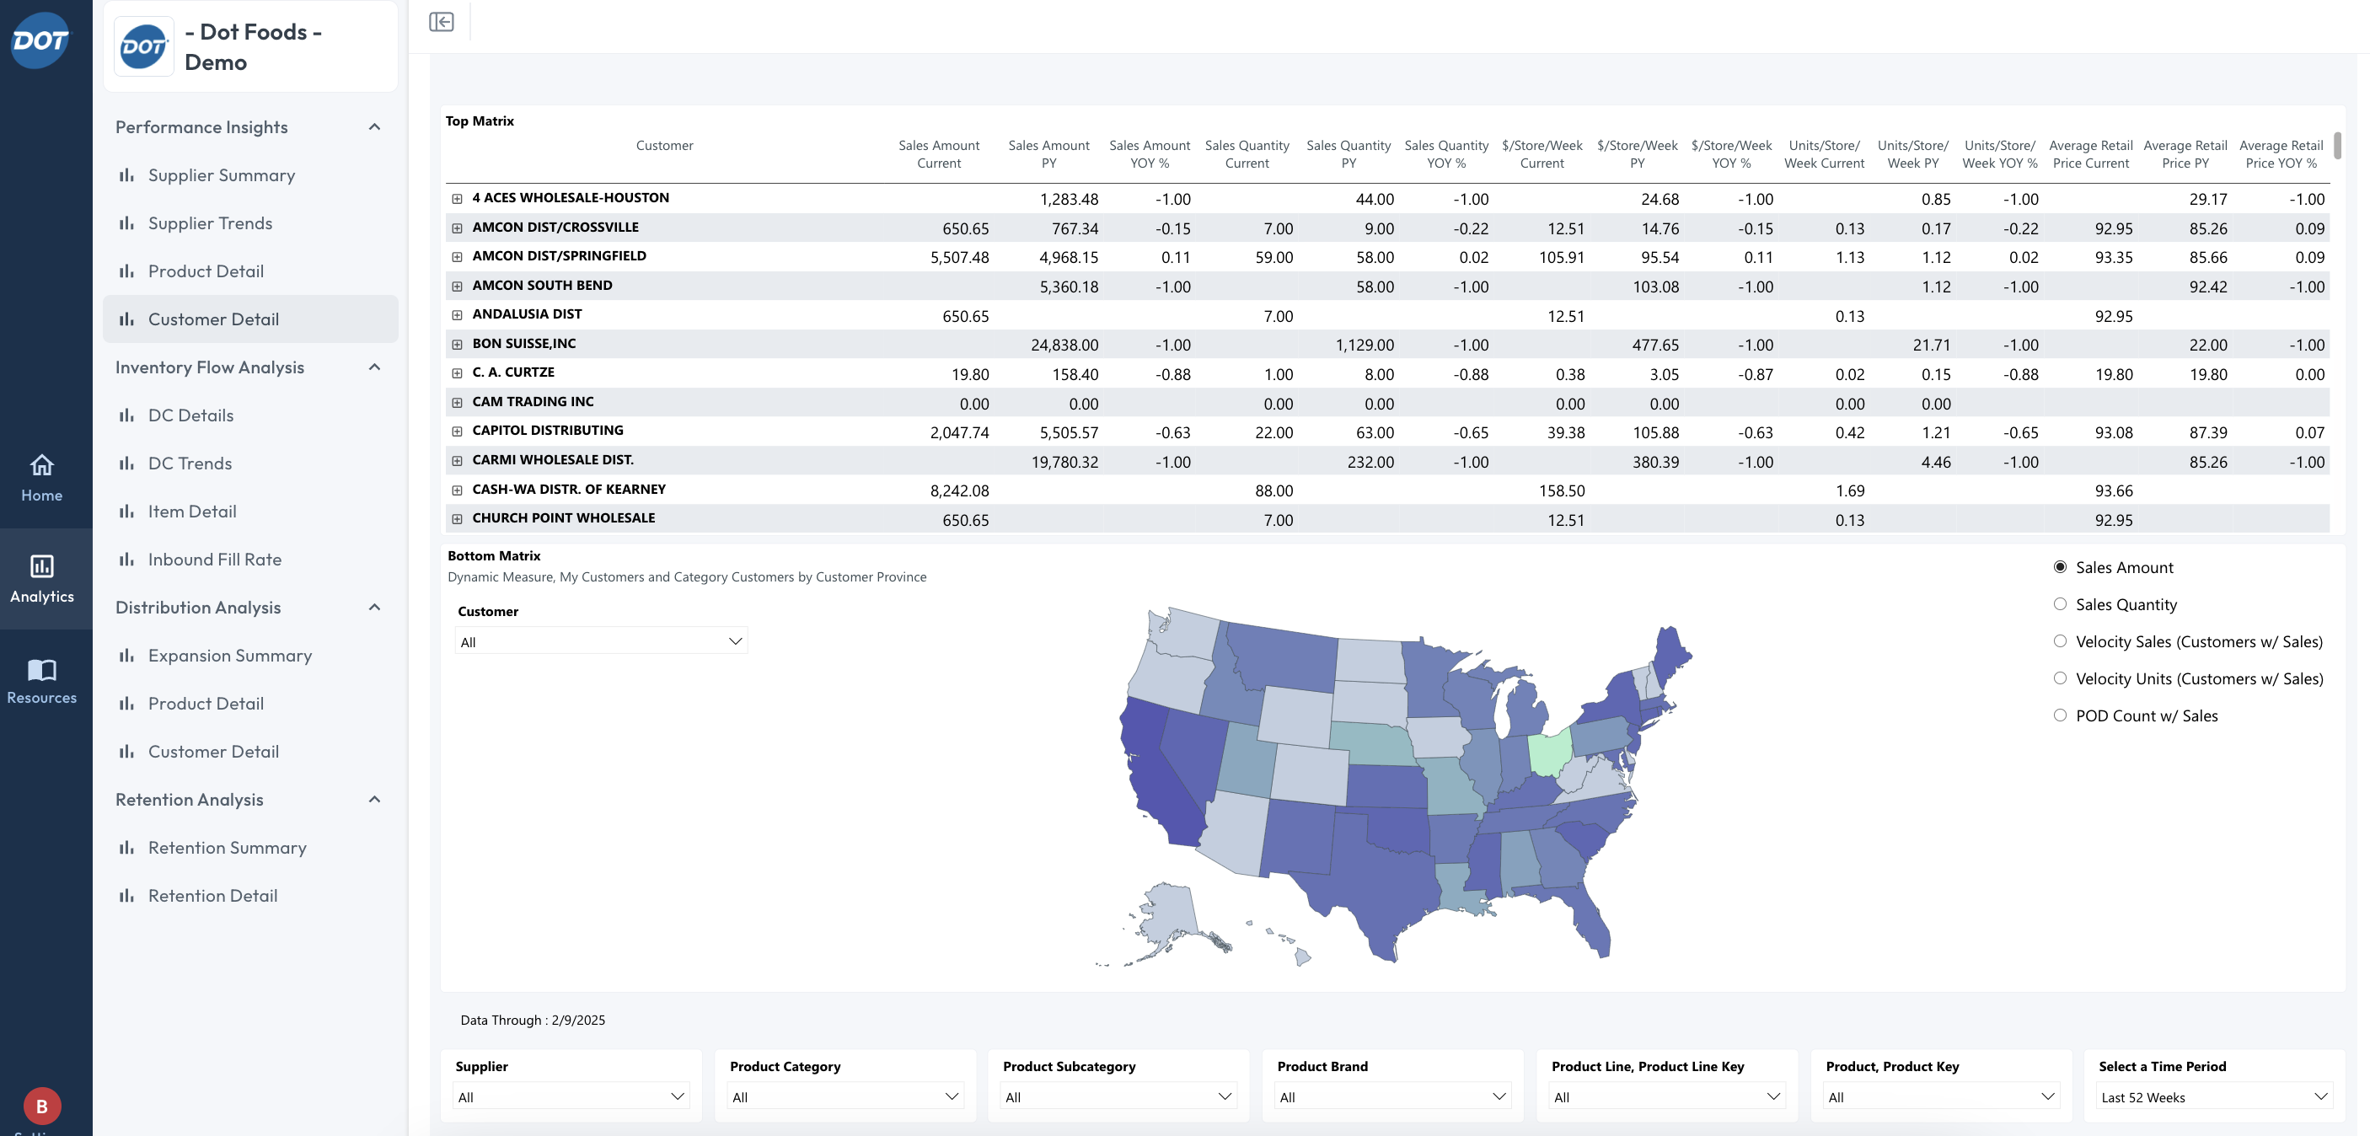Choose the POD Count w/ Sales radio
Screen dimensions: 2370x1136
pos(2060,715)
